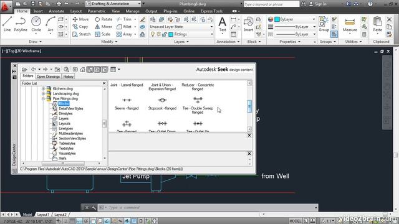This screenshot has height=224, width=399.
Task: Switch to Open Drawings tab
Action: pyautogui.click(x=48, y=77)
